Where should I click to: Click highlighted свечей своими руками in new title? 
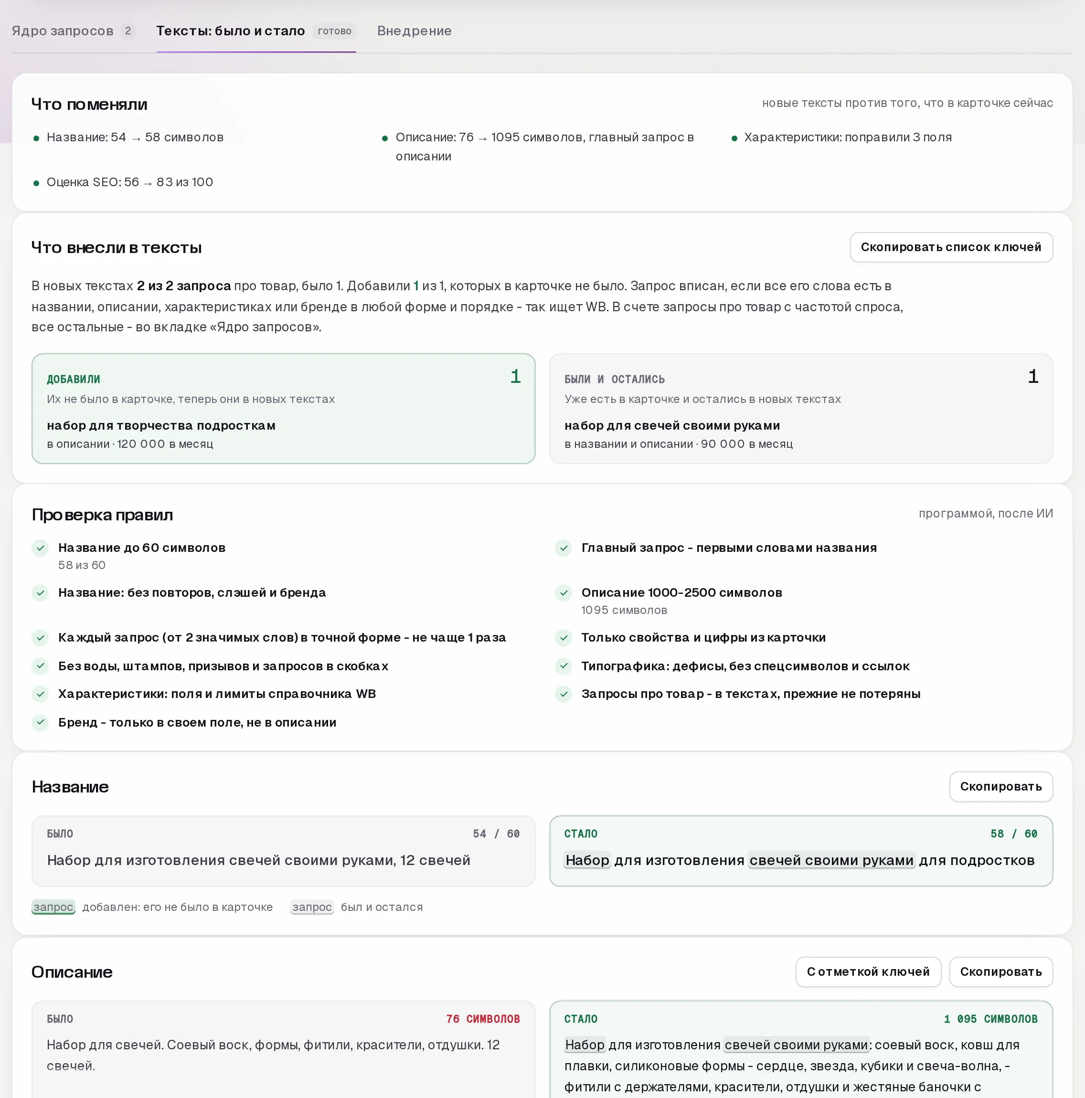click(x=831, y=860)
